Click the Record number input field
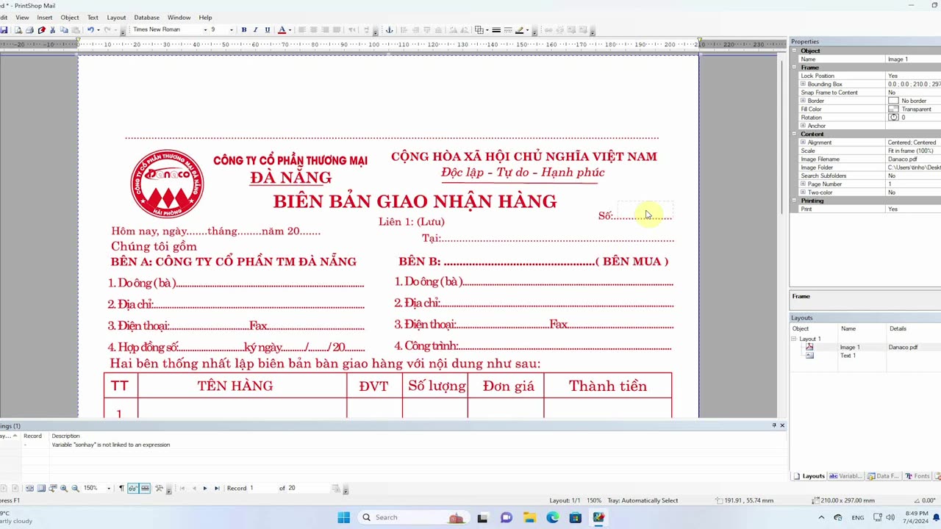 [x=261, y=489]
